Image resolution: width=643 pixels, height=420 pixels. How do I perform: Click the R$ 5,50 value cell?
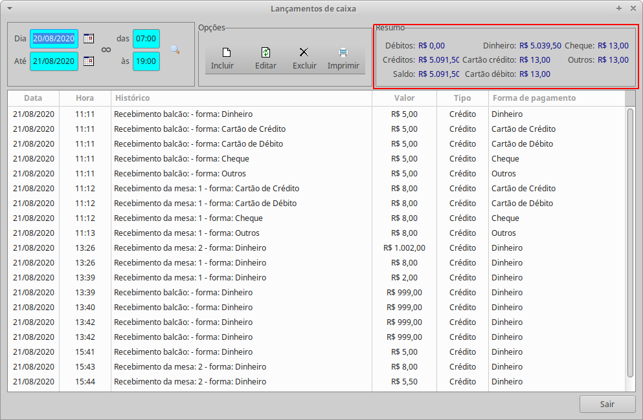404,381
